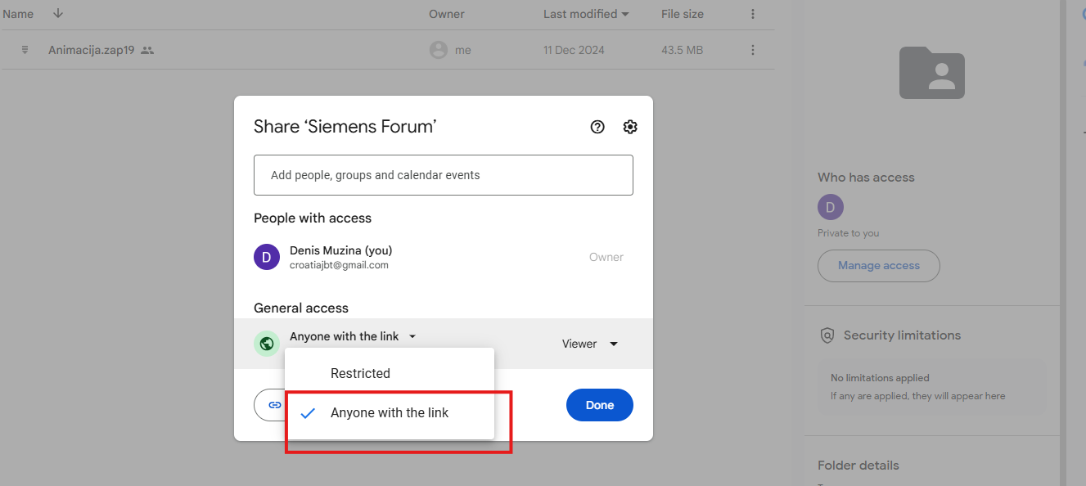Click the shared folder icon in details

click(931, 72)
